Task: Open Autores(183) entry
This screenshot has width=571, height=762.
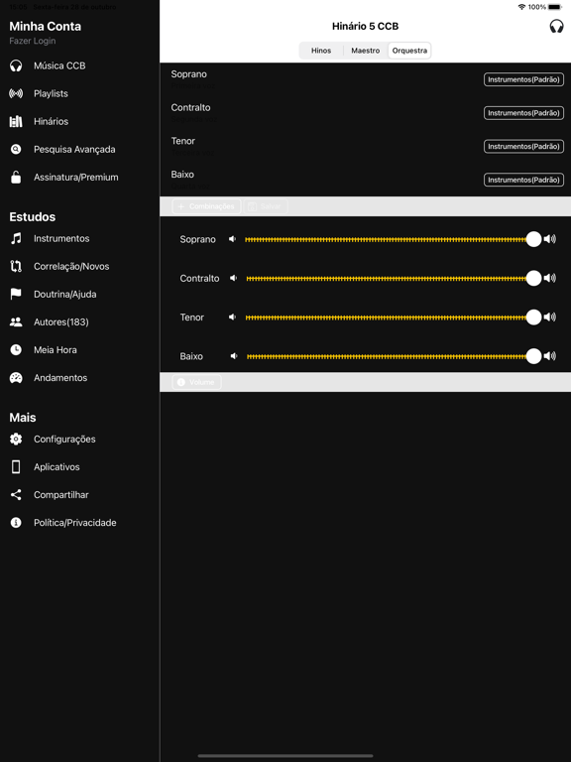Action: point(61,321)
